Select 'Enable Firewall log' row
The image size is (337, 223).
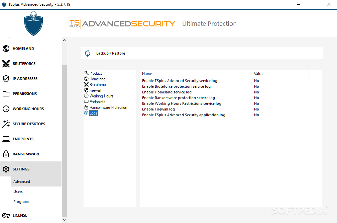pyautogui.click(x=231, y=109)
